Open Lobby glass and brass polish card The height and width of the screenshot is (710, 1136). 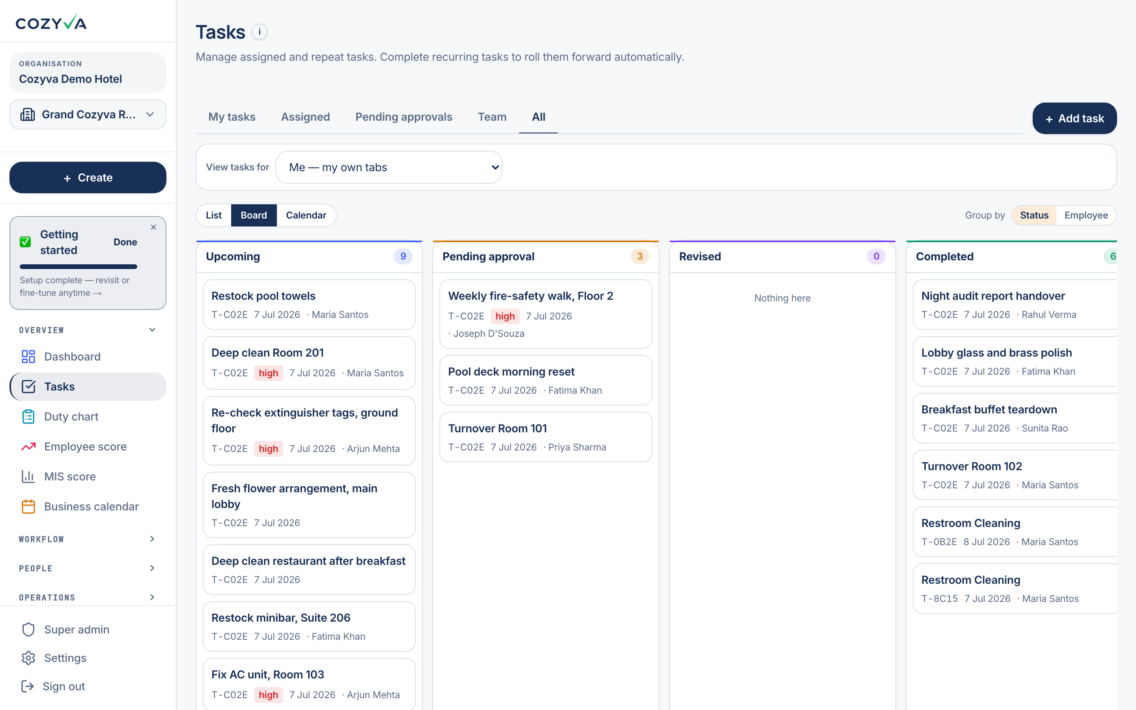click(x=1015, y=362)
